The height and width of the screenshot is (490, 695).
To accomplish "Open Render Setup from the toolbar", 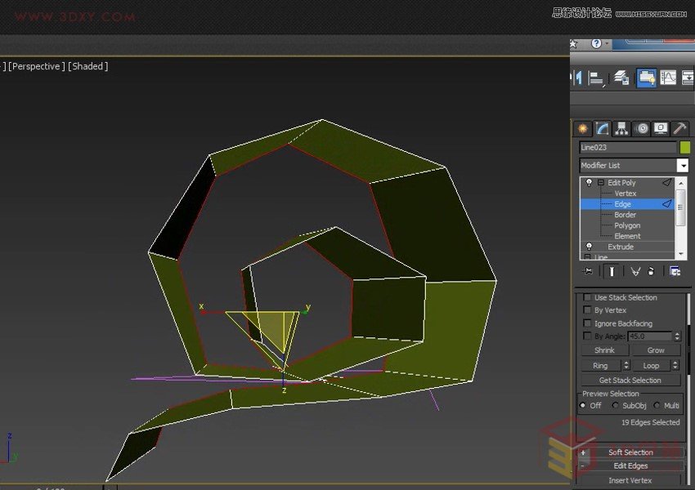I will [646, 78].
